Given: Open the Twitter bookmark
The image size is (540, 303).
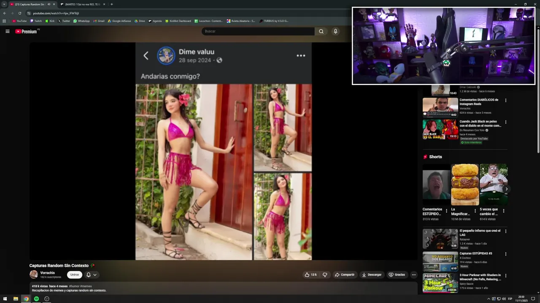Looking at the screenshot, I should [x=64, y=21].
